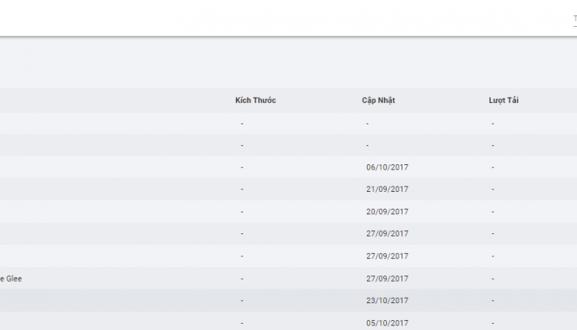Select the Lượt Tải column header

point(503,101)
